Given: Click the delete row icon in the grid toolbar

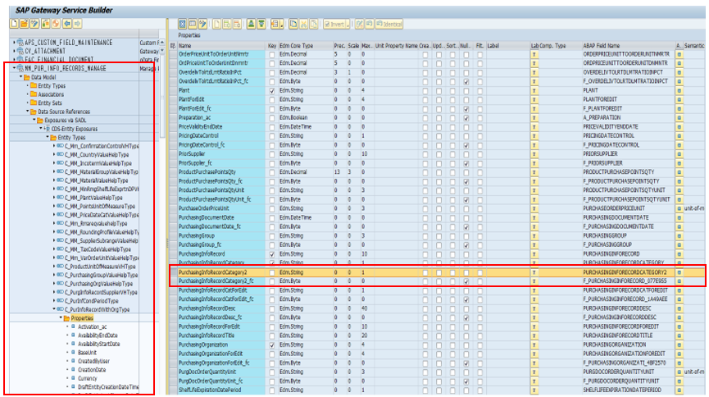Looking at the screenshot, I should (237, 24).
